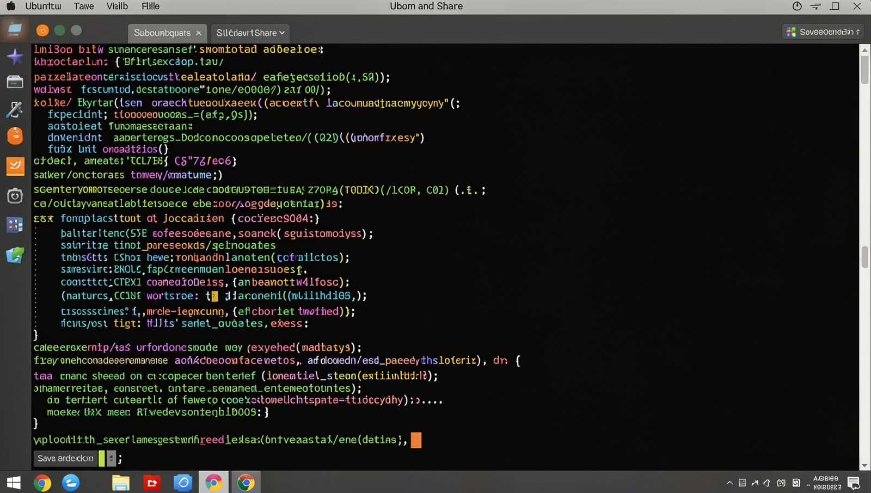Launch the blue Edge taskbar icon

pos(71,483)
